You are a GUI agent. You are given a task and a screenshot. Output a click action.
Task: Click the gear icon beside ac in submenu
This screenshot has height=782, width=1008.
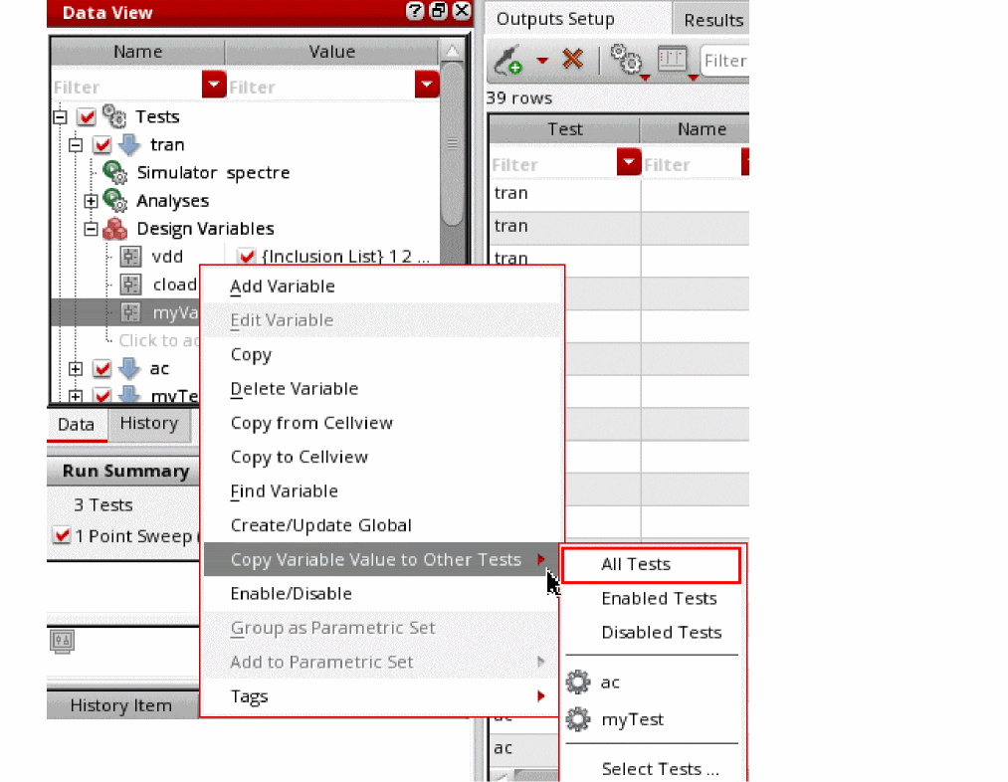coord(578,682)
